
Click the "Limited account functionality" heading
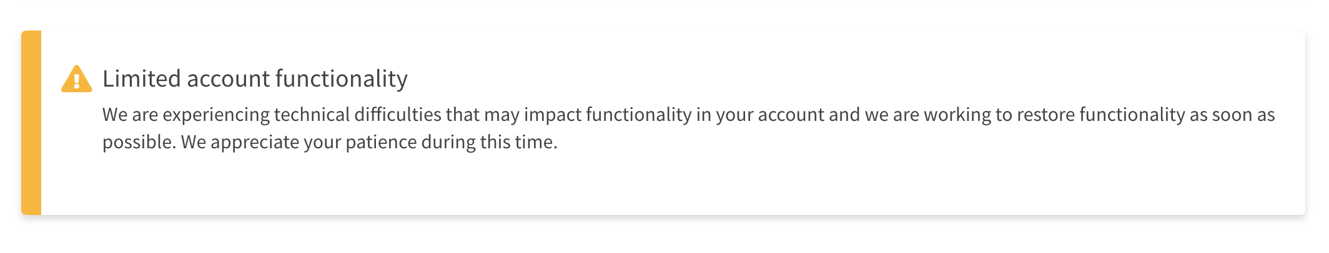(x=255, y=79)
